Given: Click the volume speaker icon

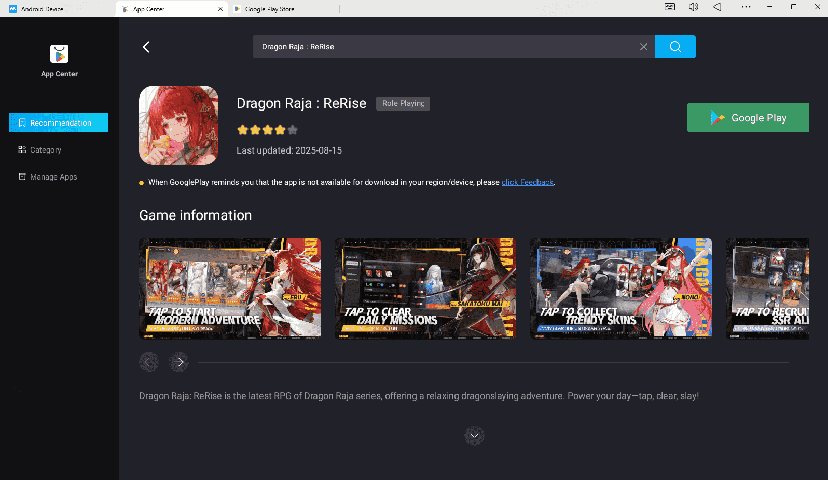Looking at the screenshot, I should 694,7.
